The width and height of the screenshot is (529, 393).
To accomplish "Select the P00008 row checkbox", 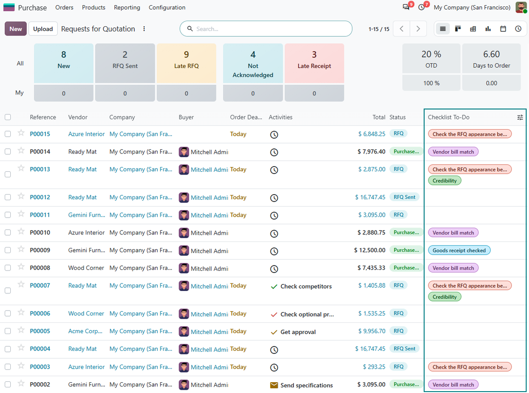I will (x=8, y=268).
